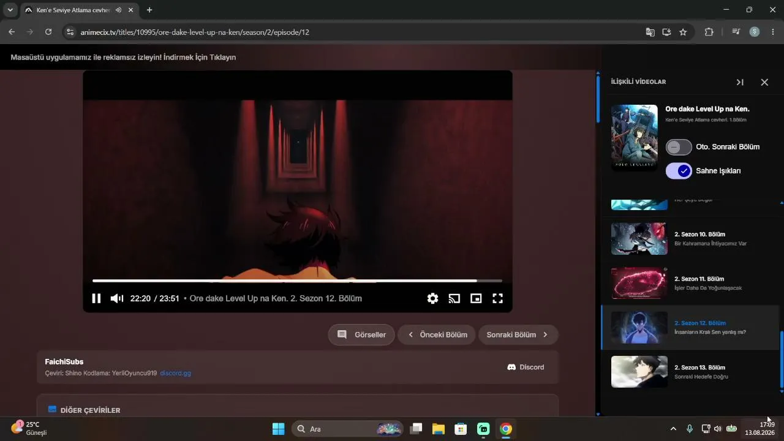
Task: Reload the current page
Action: click(48, 32)
